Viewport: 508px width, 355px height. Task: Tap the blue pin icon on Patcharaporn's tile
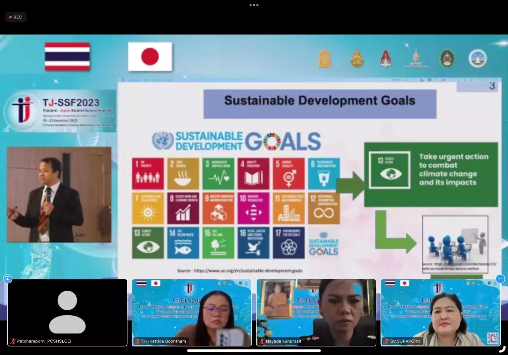coord(8,279)
